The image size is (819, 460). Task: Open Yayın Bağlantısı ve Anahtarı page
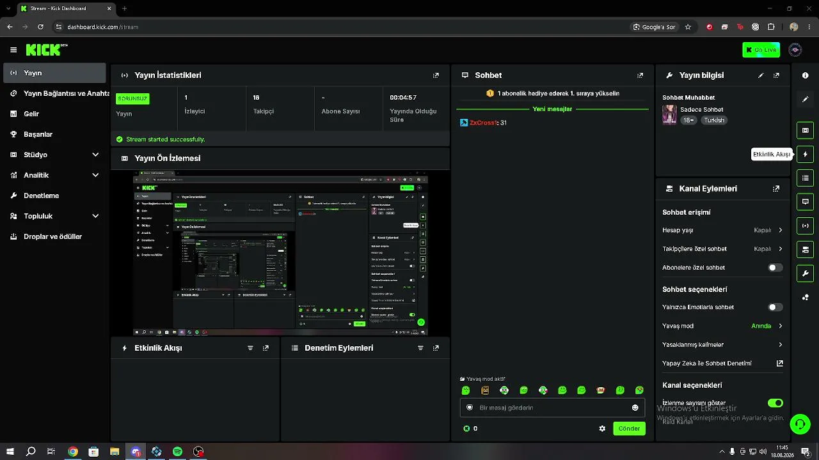54,93
